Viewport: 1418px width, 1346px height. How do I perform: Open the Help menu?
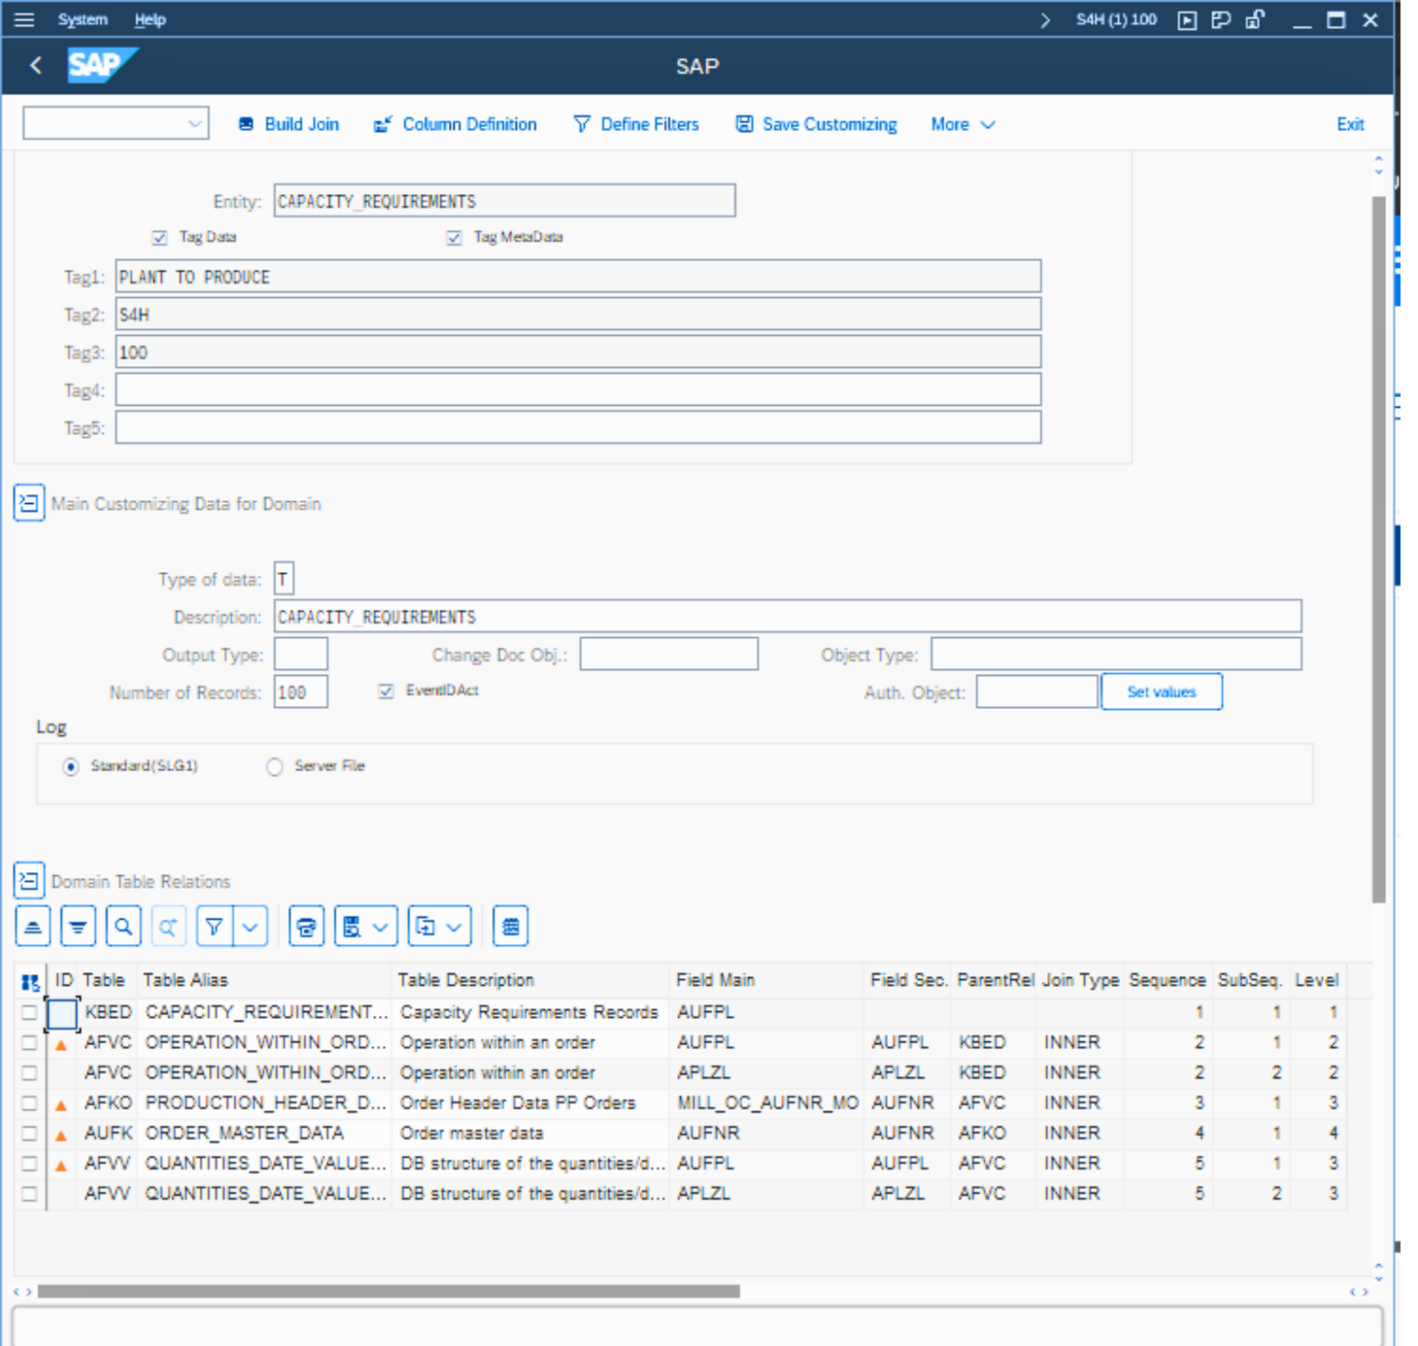(150, 19)
